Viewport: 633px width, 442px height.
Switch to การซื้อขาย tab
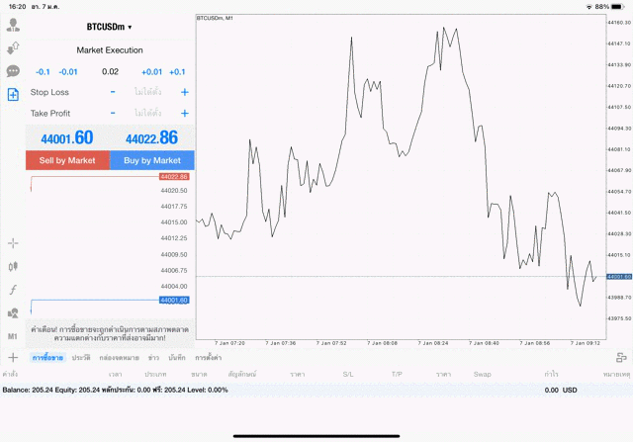point(47,358)
